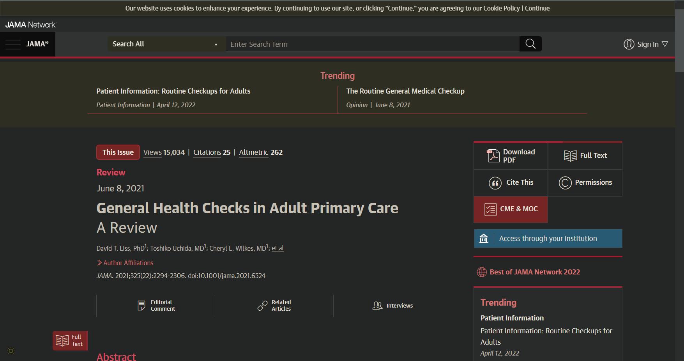Click the Download PDF icon
This screenshot has height=361, width=684.
tap(493, 156)
